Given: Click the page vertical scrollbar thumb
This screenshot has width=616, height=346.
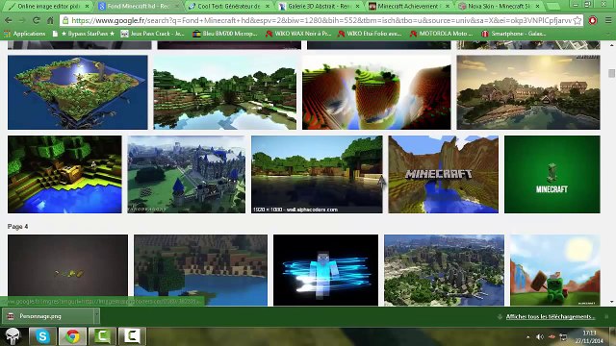Looking at the screenshot, I should point(611,73).
